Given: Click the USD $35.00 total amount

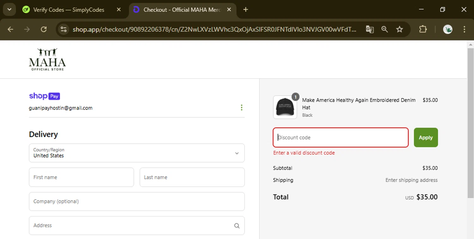Looking at the screenshot, I should pyautogui.click(x=422, y=197).
